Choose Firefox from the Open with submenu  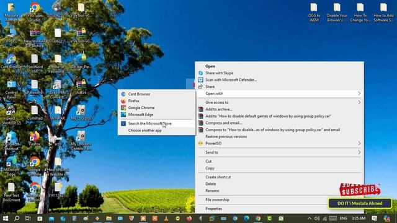156,101
